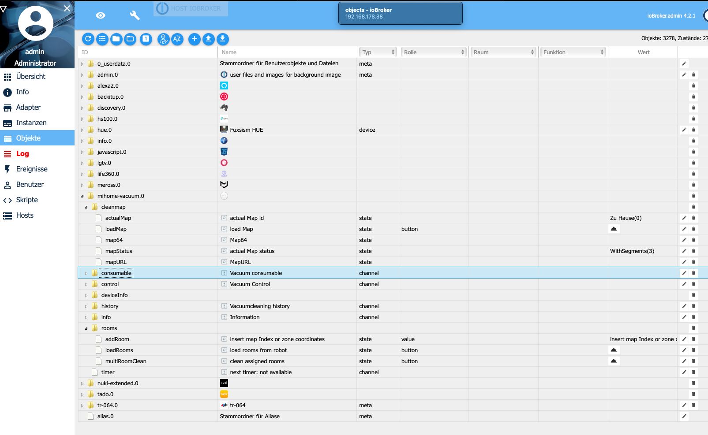Click the Wert column header

643,52
